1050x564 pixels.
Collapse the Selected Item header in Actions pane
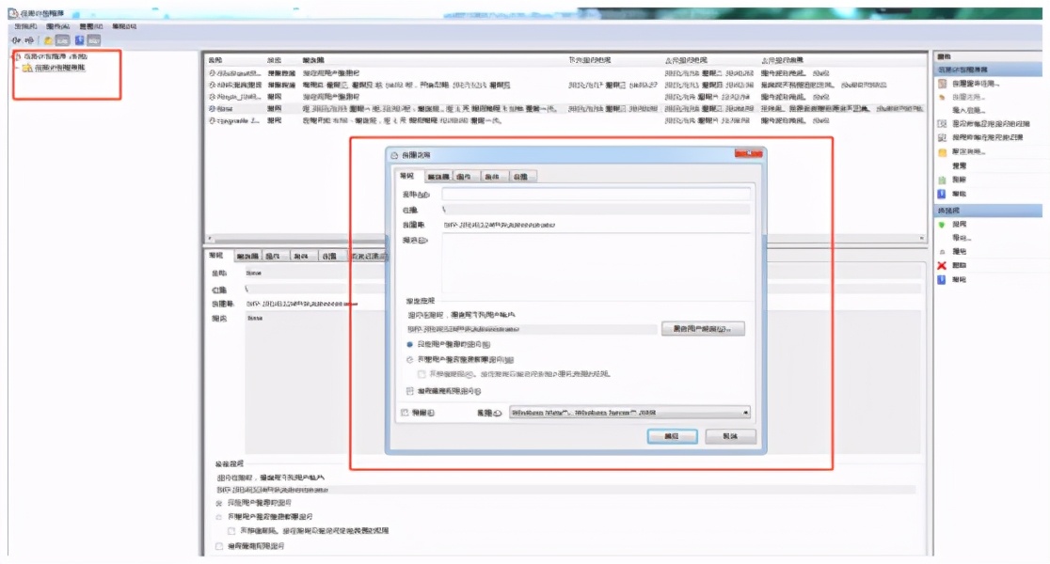(989, 211)
